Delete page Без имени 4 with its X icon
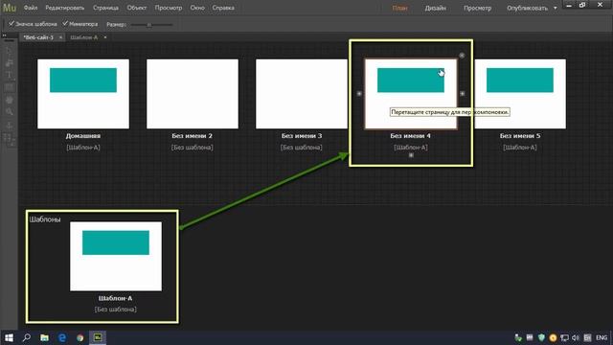Image resolution: width=613 pixels, height=345 pixels. pos(462,56)
